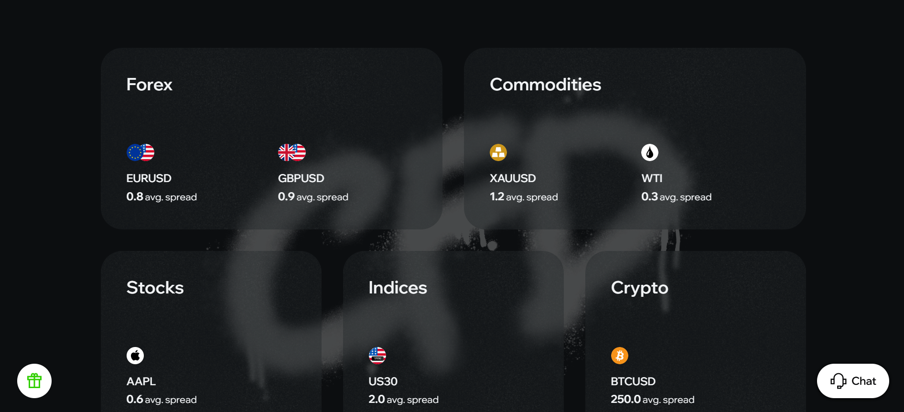Click the AAPL symbol label
Viewport: 904px width, 412px height.
pos(141,381)
